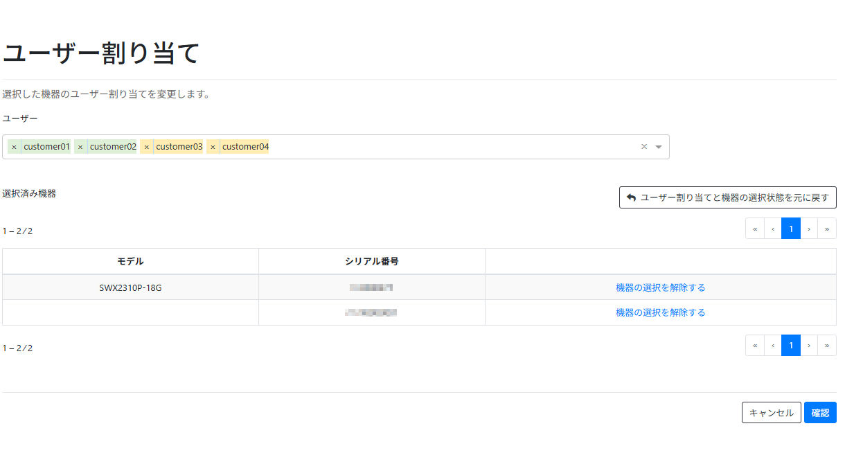Click the 確認 confirmation button
The height and width of the screenshot is (471, 845).
(x=820, y=412)
